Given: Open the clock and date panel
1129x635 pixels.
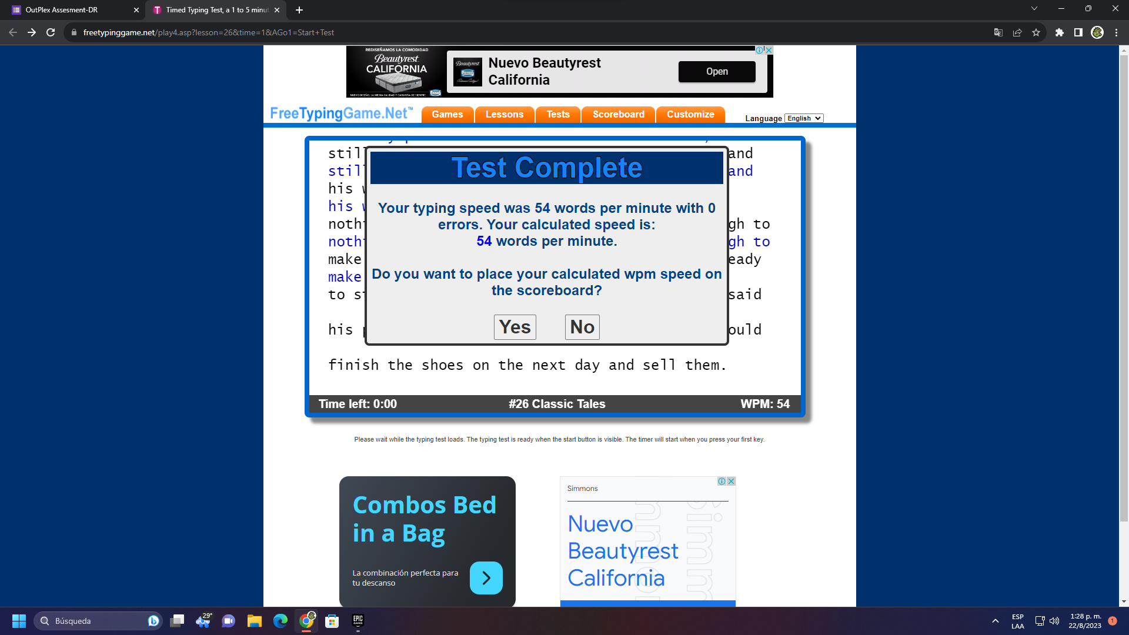Looking at the screenshot, I should tap(1085, 621).
